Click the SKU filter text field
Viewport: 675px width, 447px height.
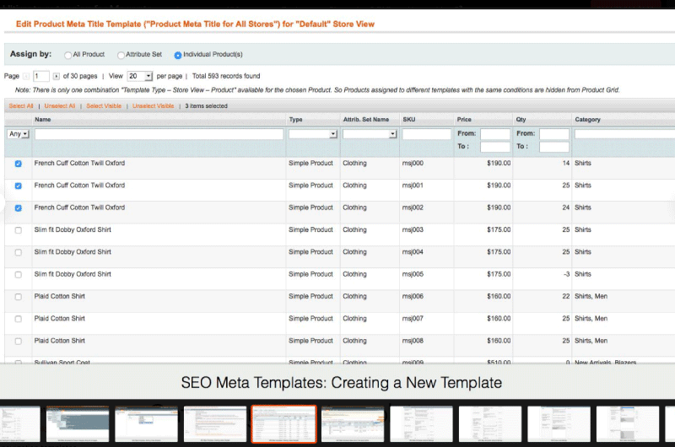pos(427,134)
